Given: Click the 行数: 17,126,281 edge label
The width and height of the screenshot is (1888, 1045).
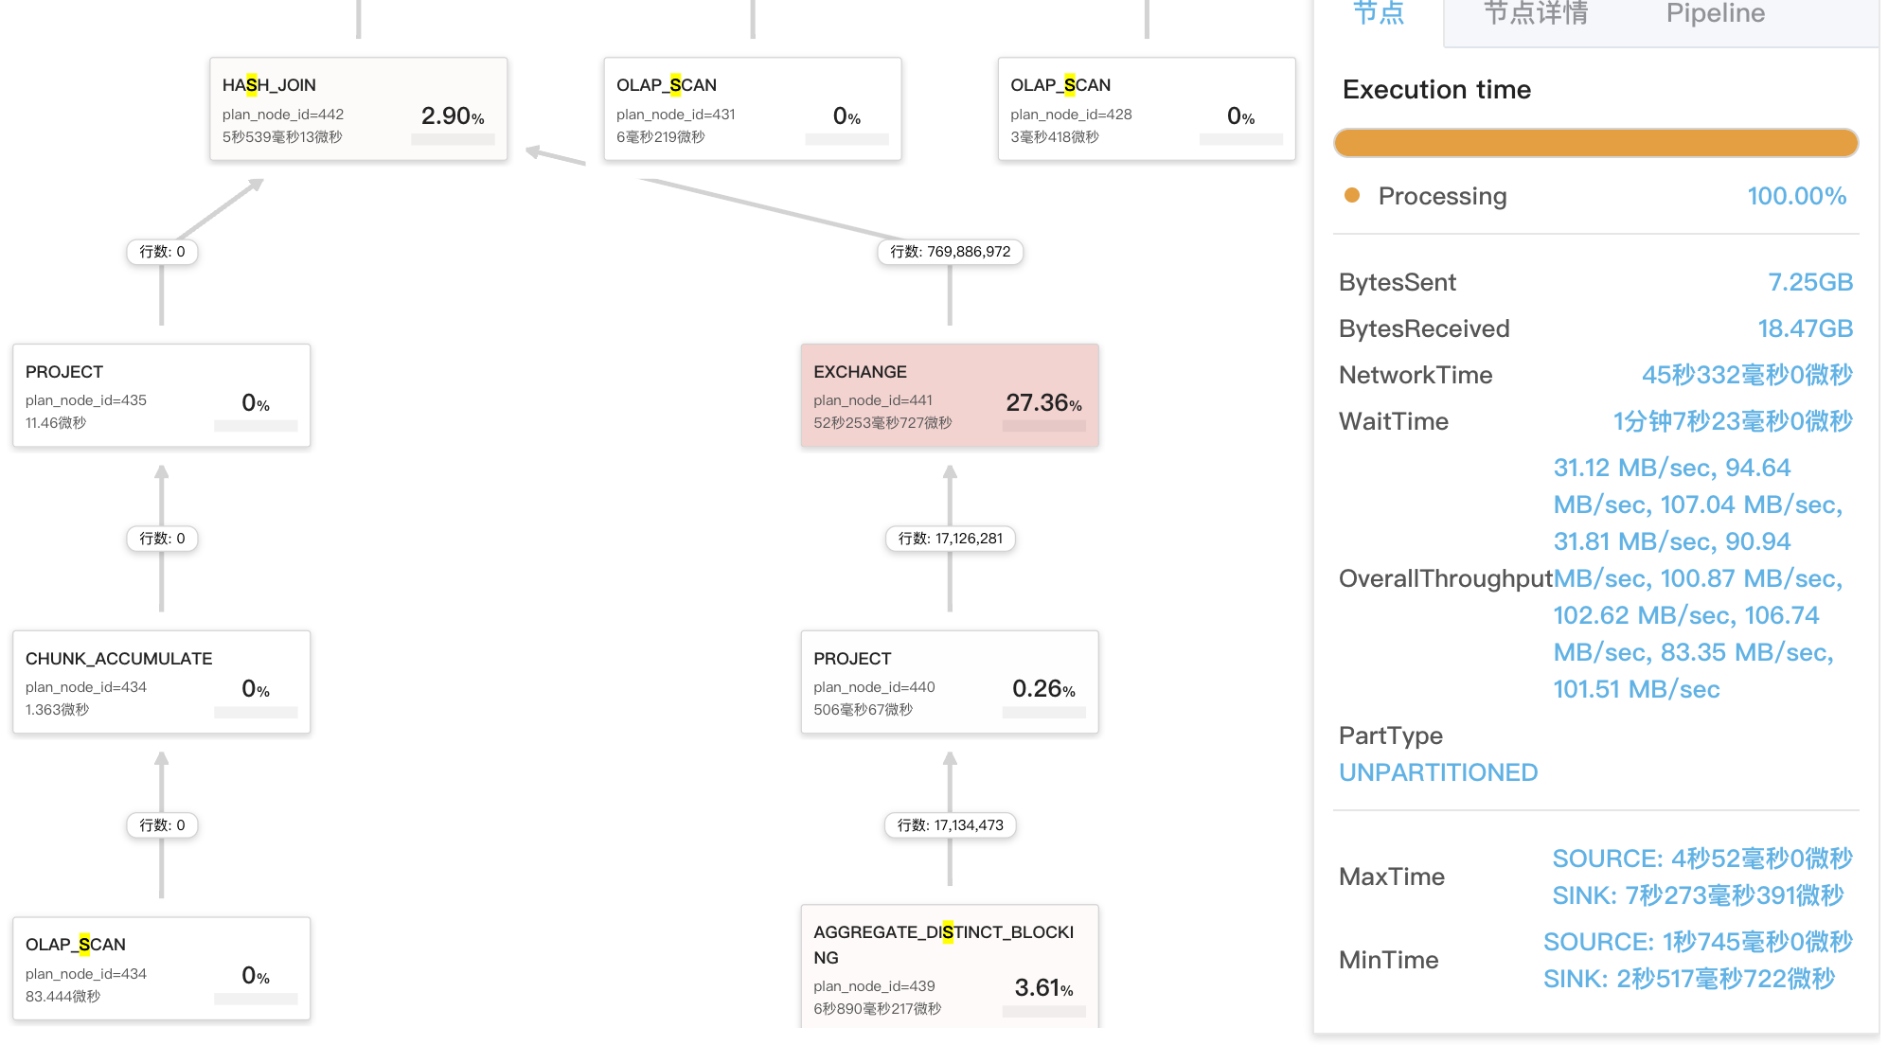Looking at the screenshot, I should pyautogui.click(x=950, y=539).
